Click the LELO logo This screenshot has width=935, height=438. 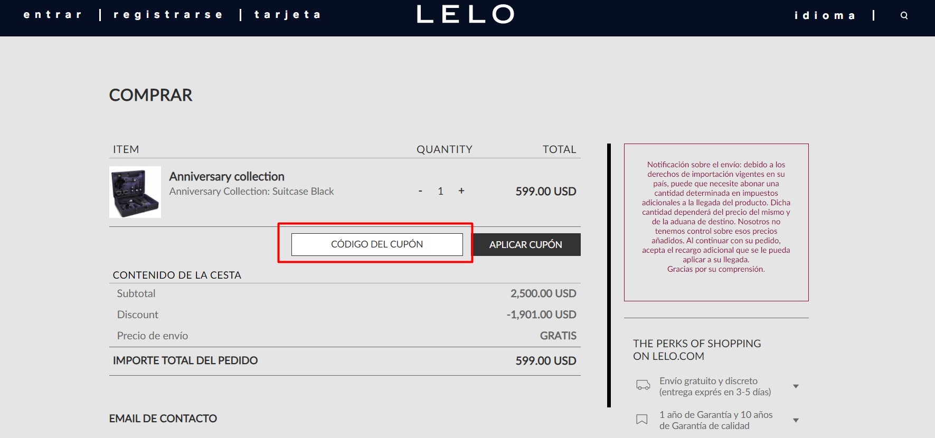pos(465,14)
